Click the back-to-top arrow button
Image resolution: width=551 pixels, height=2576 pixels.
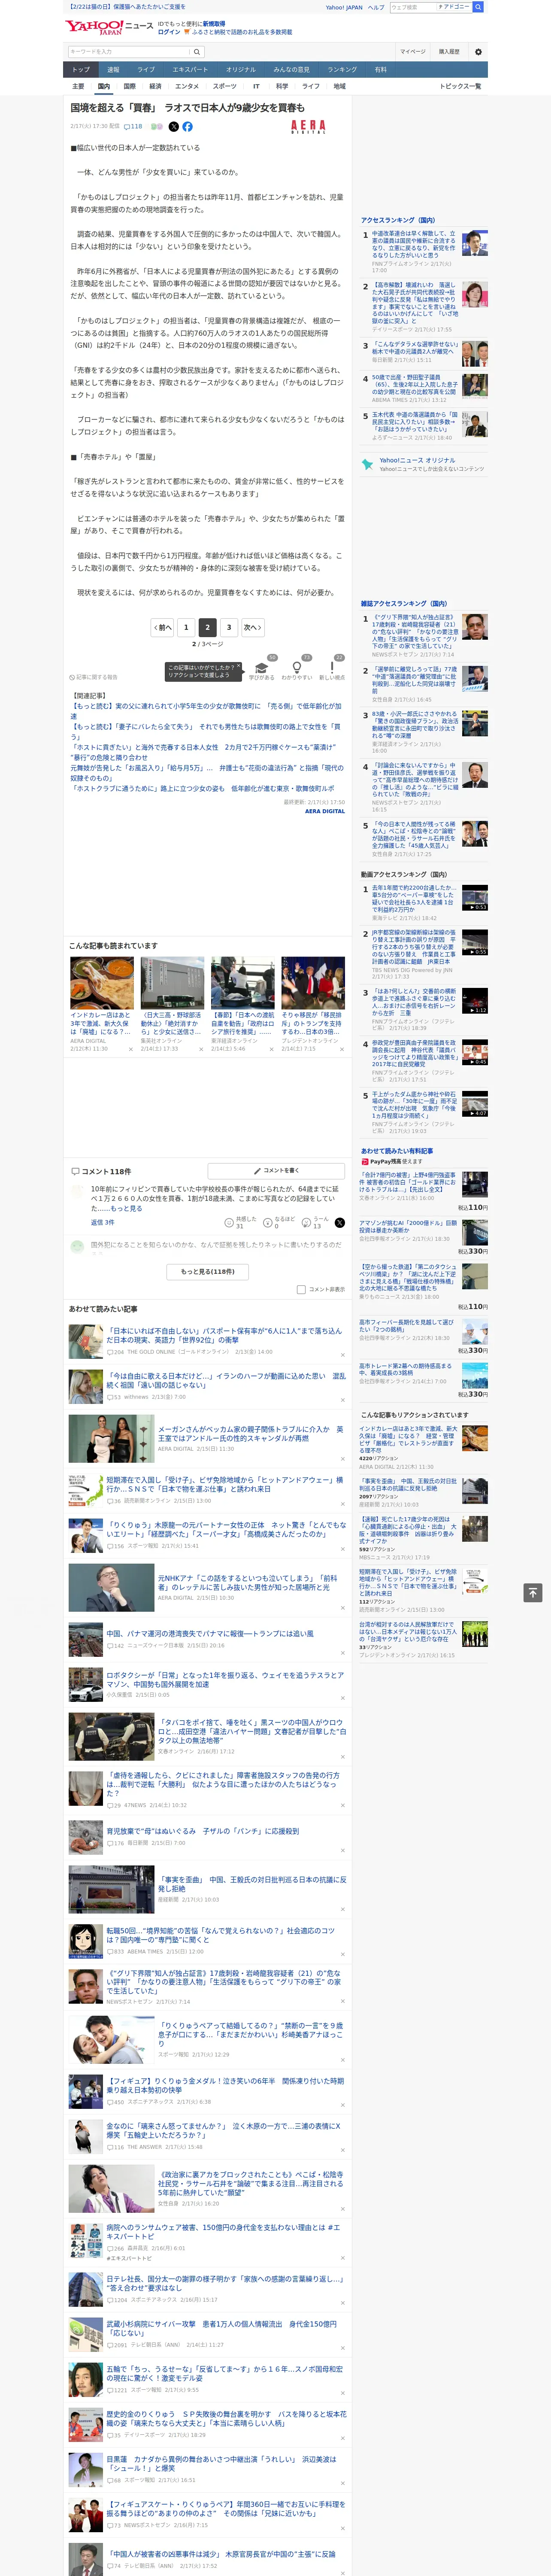533,1592
